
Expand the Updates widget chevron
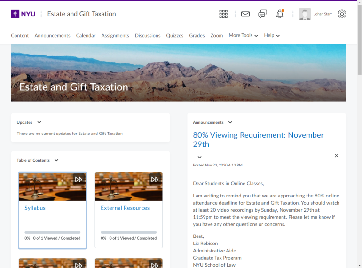click(39, 122)
